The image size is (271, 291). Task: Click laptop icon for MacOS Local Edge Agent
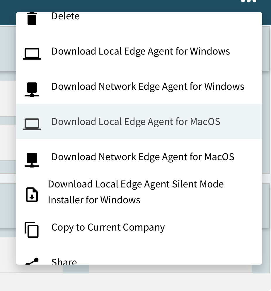pos(32,124)
